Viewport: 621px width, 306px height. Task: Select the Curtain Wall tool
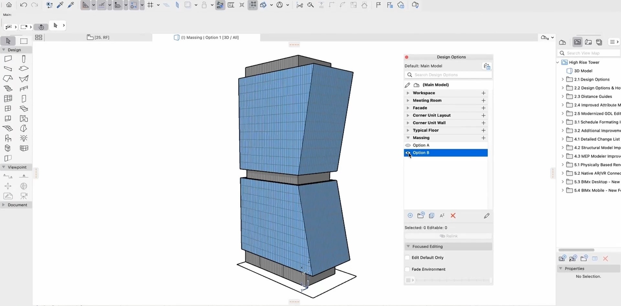[x=8, y=98]
